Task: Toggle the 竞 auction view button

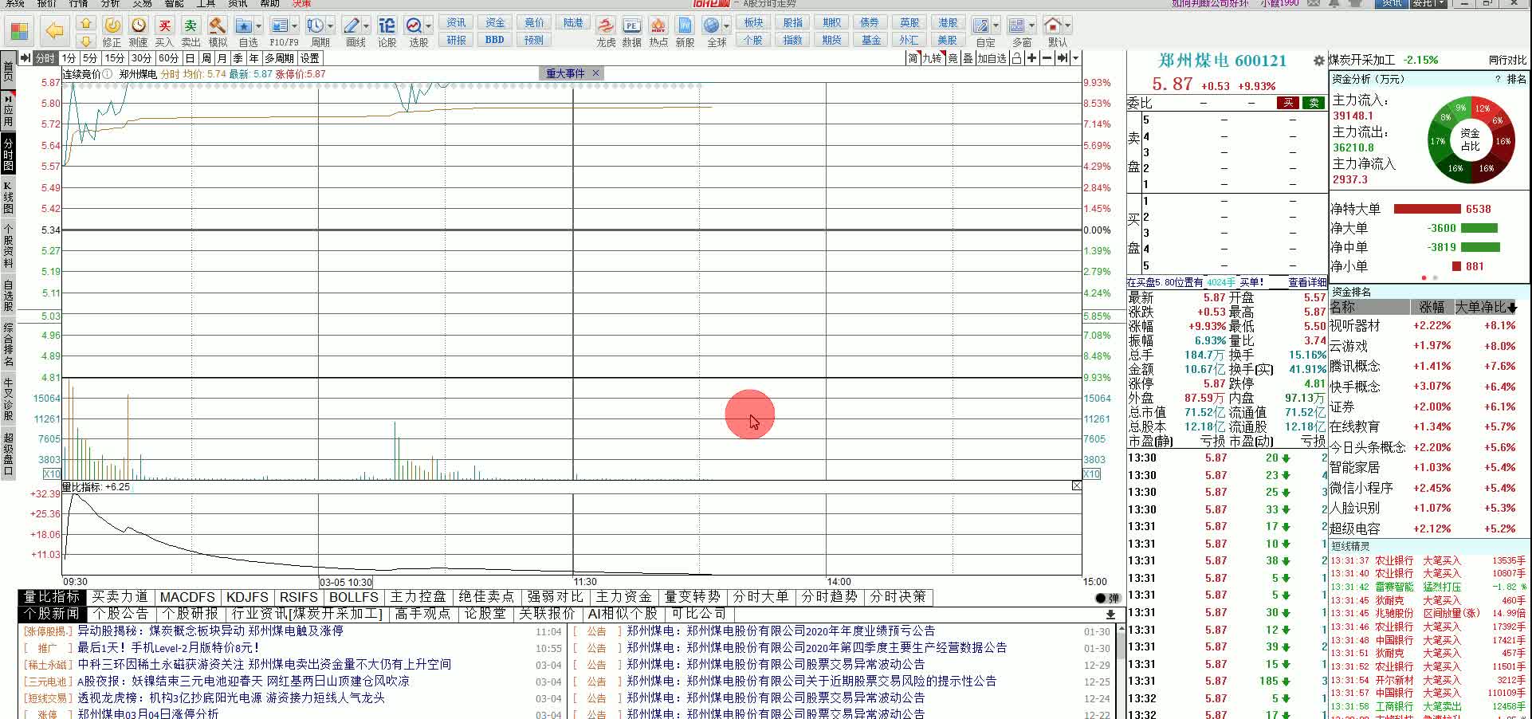Action: click(953, 58)
